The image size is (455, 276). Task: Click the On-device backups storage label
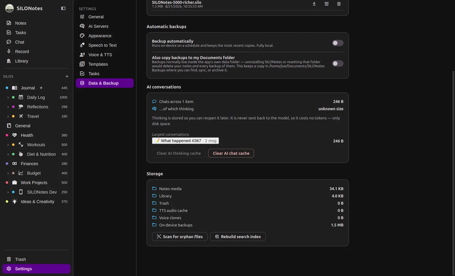point(176,225)
